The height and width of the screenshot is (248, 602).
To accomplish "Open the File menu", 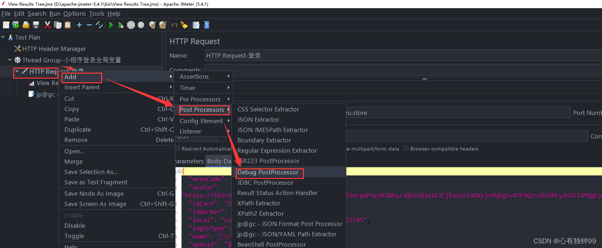I will (x=6, y=14).
